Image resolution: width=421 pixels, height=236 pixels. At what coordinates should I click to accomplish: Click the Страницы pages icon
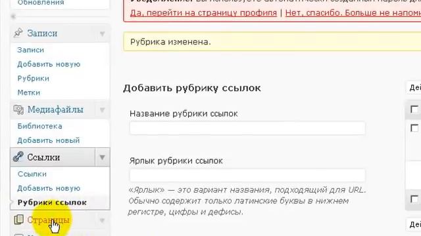click(x=18, y=220)
